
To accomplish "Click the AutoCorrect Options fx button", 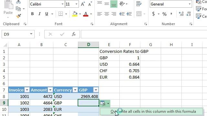I will pos(105,103).
